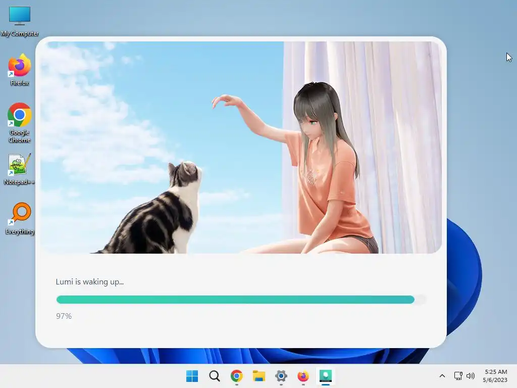Click the 97% progress label

(x=64, y=316)
